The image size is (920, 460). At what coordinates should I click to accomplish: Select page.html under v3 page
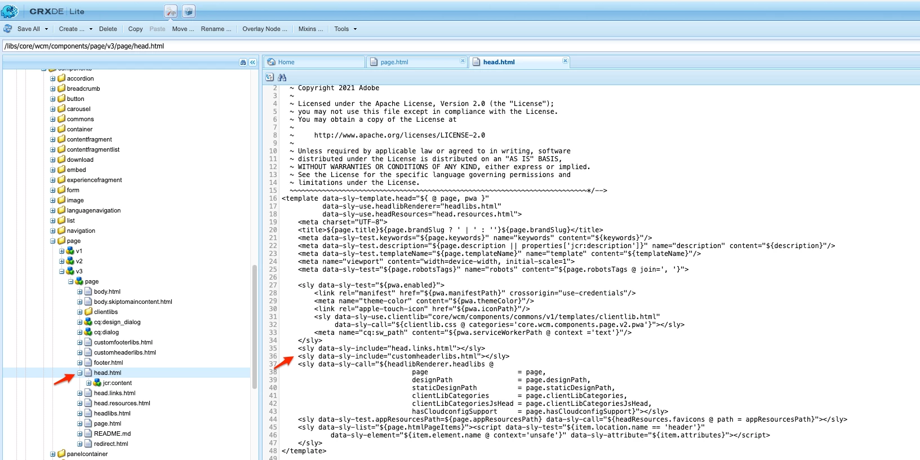(x=108, y=423)
